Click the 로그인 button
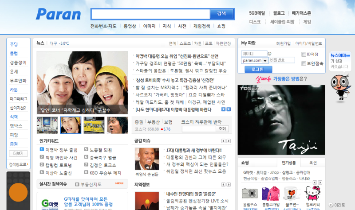355x210 pixels. 258,70
